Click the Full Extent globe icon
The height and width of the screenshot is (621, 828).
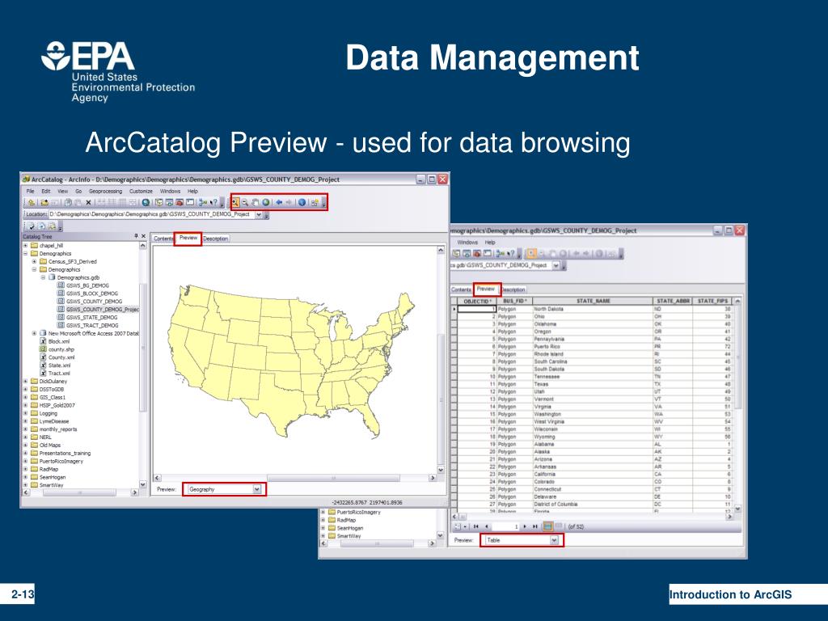[265, 202]
